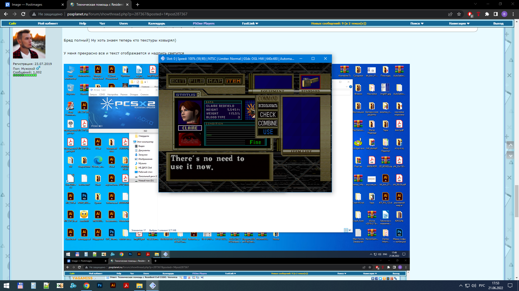Follow the 'PSOne Players' link
Image resolution: width=519 pixels, height=291 pixels.
(x=204, y=23)
